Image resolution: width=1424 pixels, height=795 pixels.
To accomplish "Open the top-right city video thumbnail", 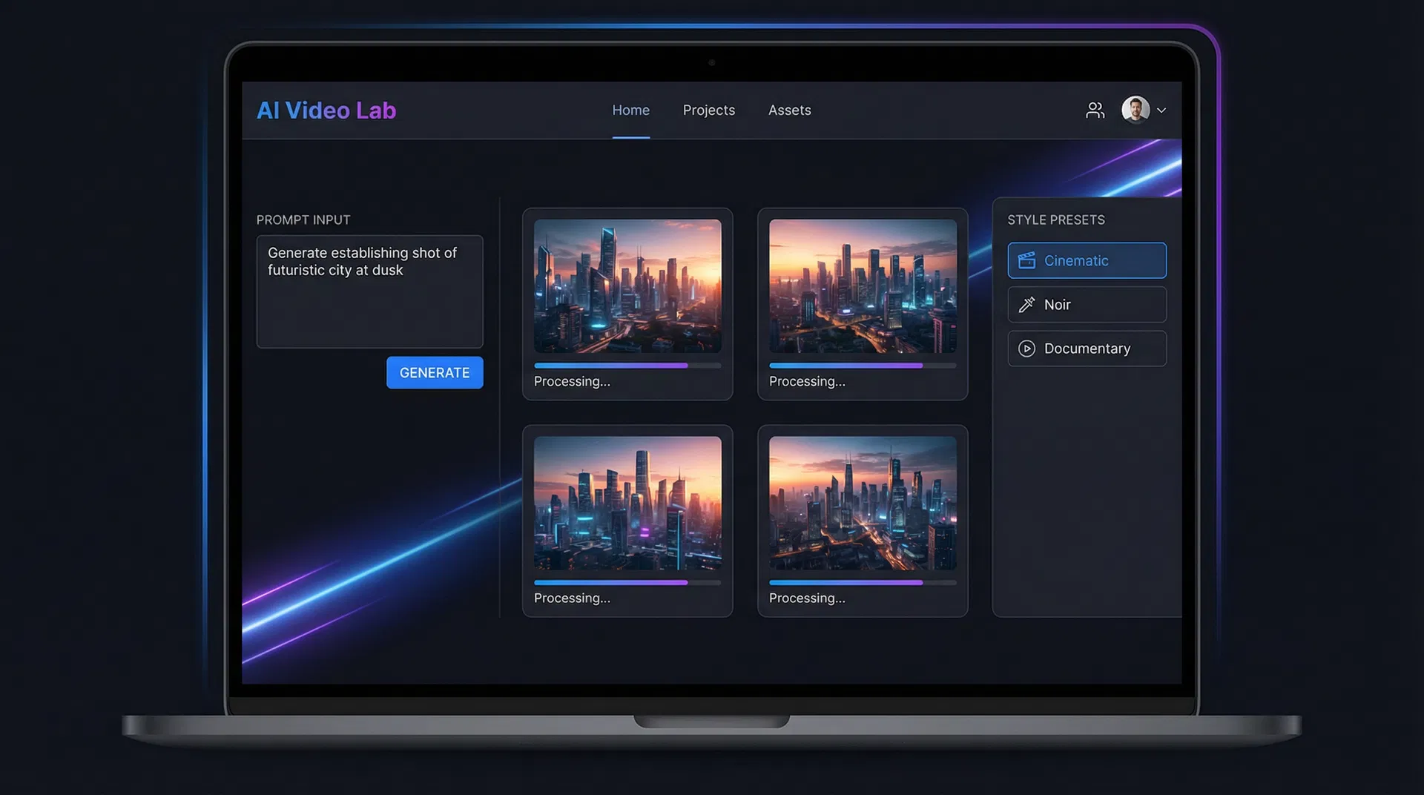I will pos(863,286).
